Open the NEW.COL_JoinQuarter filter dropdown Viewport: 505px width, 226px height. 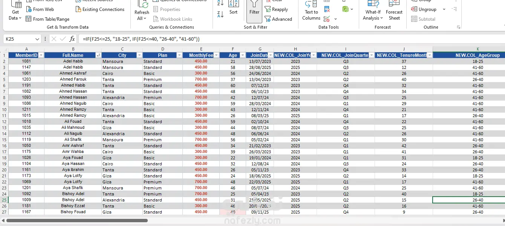click(372, 55)
